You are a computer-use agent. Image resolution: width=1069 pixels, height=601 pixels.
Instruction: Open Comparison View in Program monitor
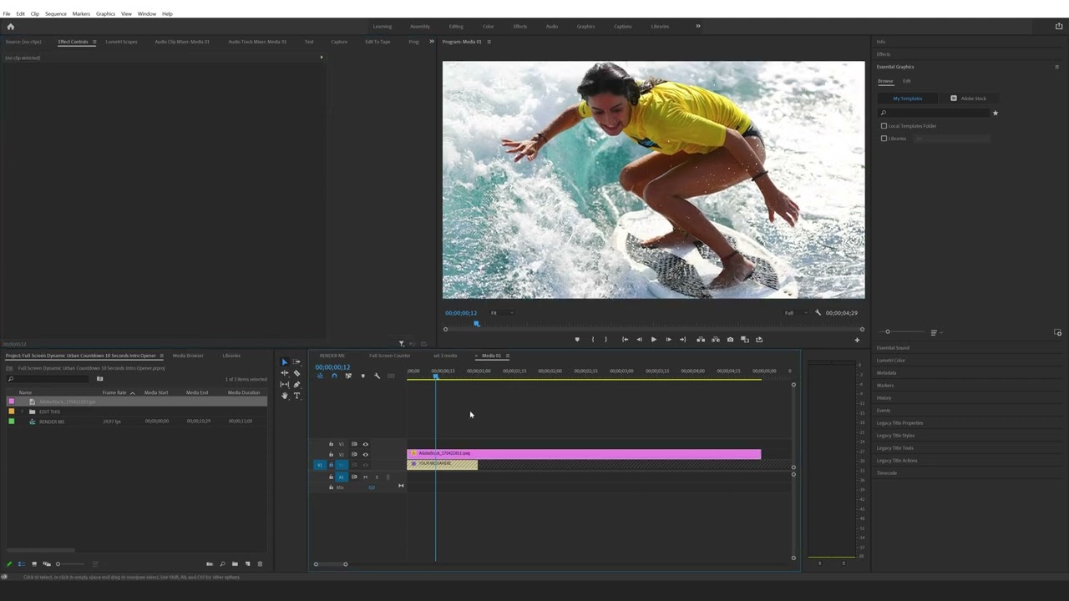[x=745, y=340]
